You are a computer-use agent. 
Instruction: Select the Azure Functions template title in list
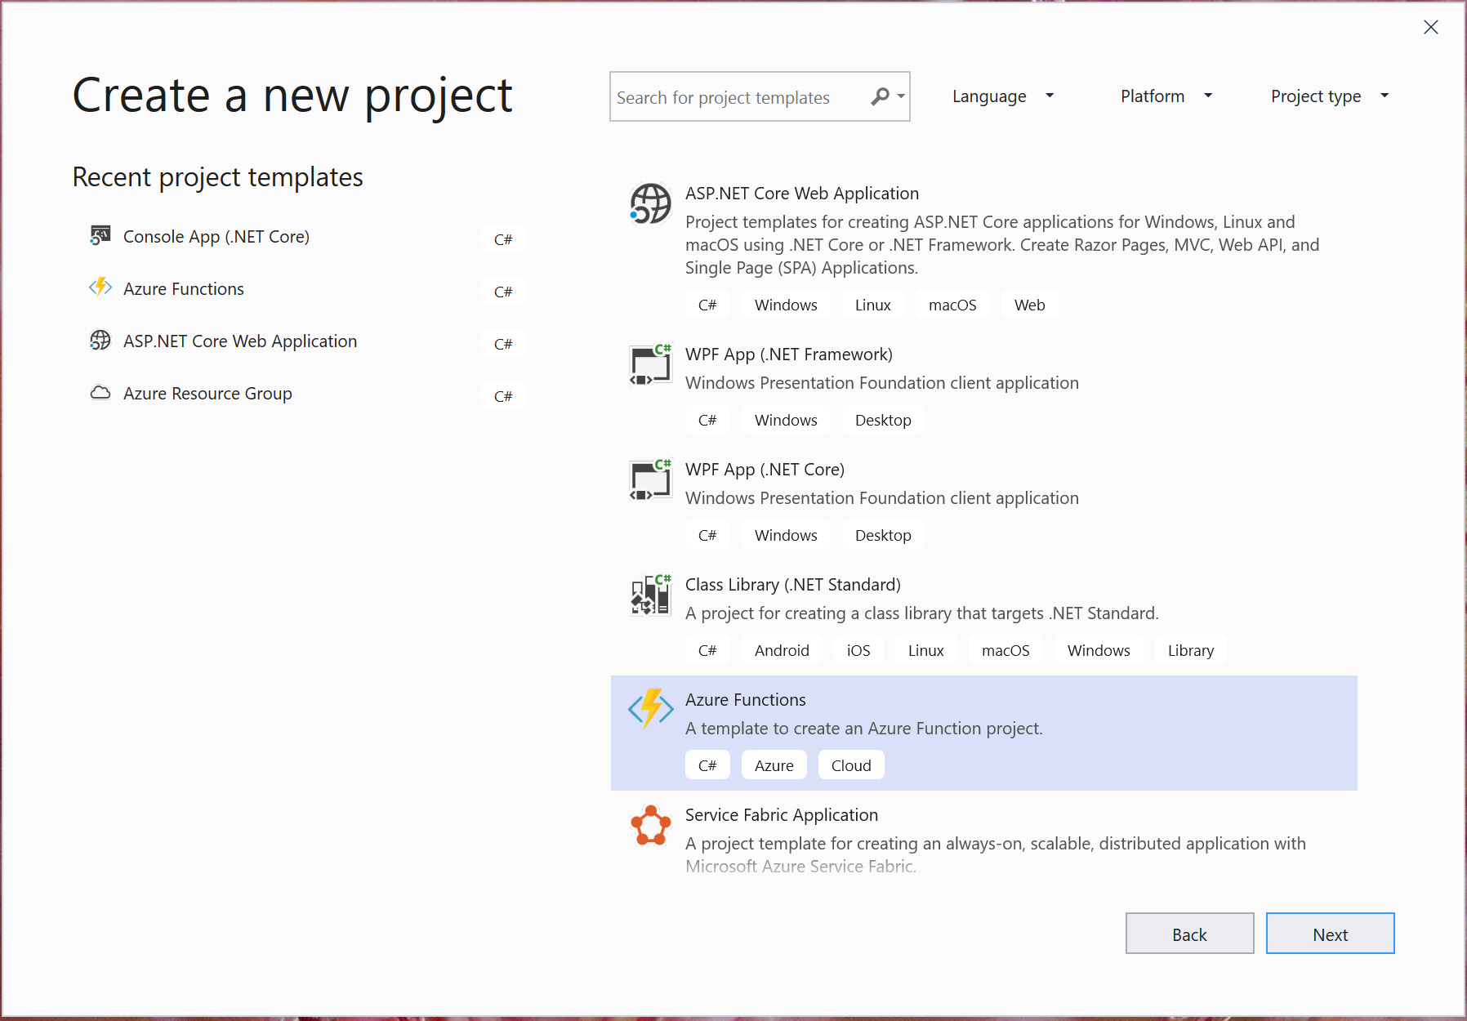click(745, 700)
